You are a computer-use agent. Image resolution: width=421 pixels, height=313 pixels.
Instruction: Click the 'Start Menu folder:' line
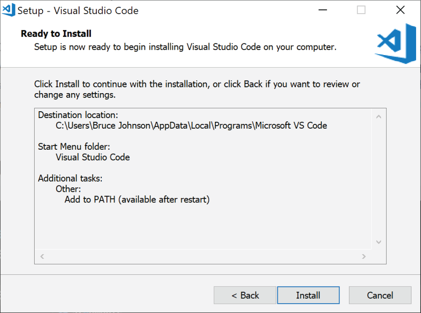point(74,147)
